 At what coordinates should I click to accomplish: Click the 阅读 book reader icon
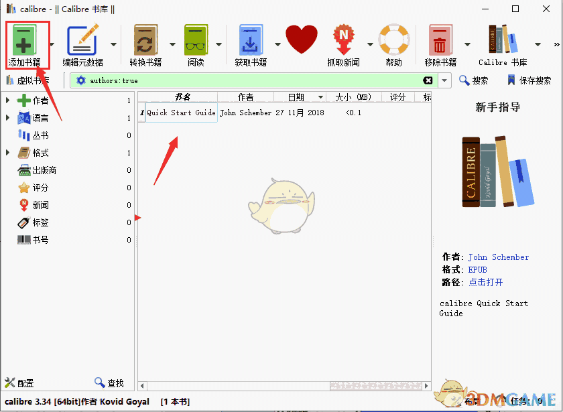196,40
